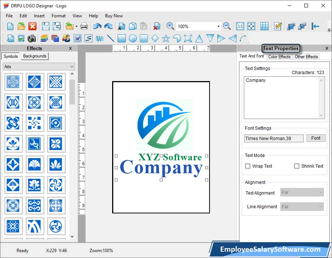Expand toolbar overflow options arrow
332x258 pixels.
click(329, 30)
